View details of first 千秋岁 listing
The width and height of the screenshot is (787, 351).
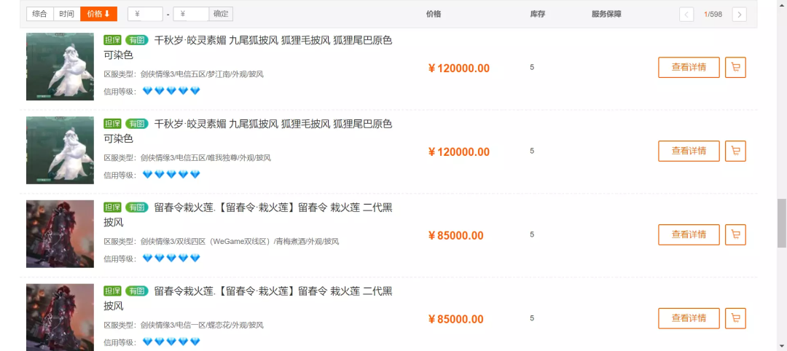(689, 68)
